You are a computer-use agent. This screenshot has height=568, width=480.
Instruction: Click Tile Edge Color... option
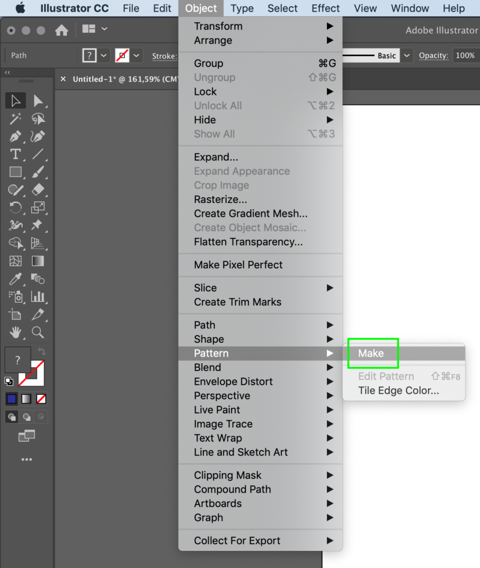[398, 390]
